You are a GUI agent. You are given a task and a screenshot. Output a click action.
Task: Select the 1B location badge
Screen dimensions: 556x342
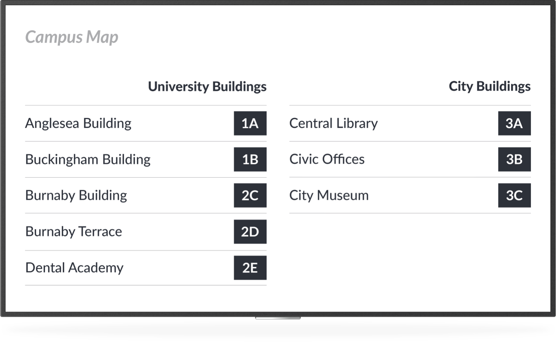[250, 159]
